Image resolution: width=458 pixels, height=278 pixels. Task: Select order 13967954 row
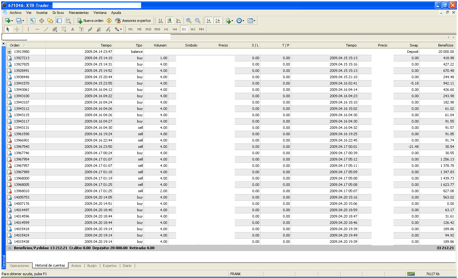[x=22, y=159]
